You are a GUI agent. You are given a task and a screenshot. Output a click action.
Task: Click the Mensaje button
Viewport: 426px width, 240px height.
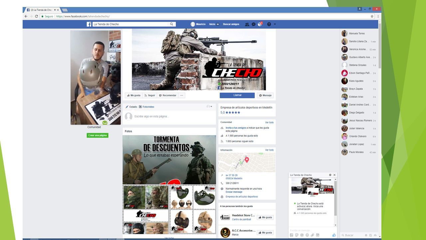[265, 95]
